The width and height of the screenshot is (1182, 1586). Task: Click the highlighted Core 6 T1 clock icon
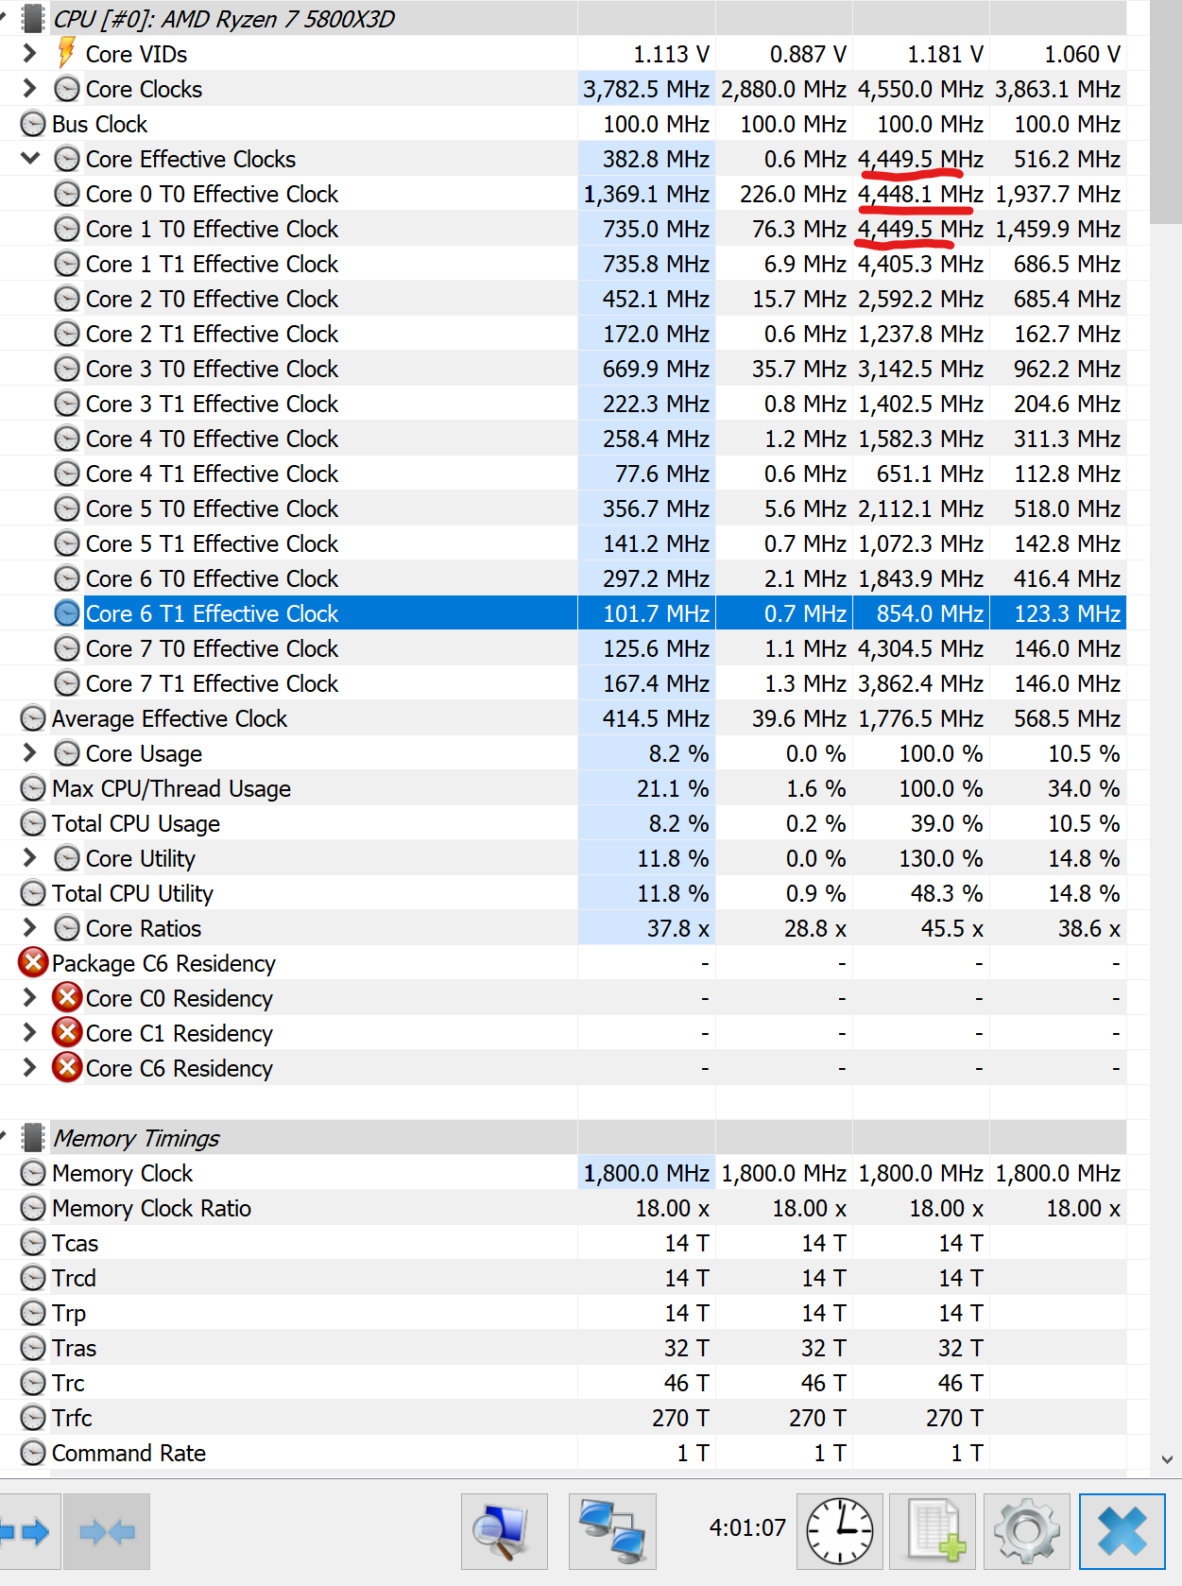67,613
